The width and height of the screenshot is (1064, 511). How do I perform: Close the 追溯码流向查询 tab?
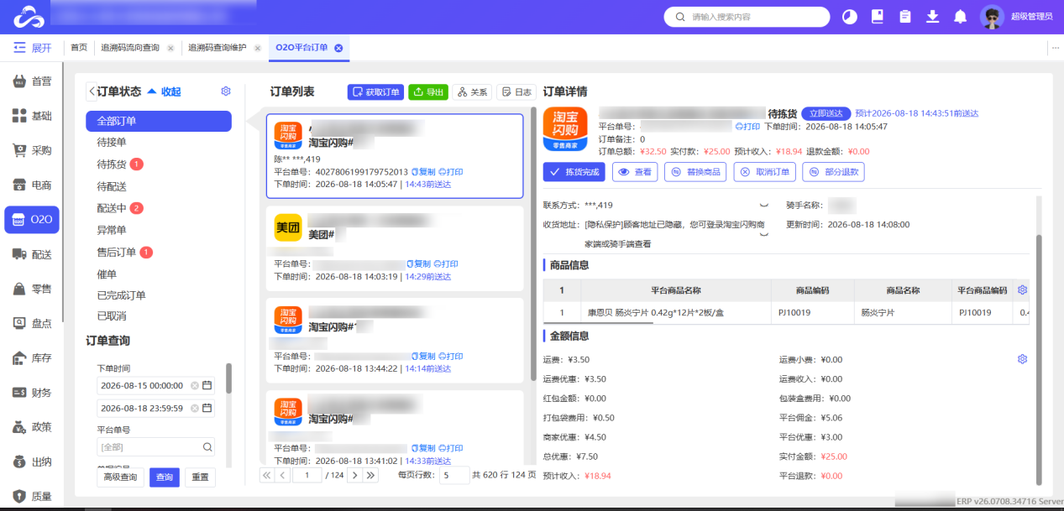click(x=170, y=49)
